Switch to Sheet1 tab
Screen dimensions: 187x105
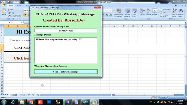click(14, 95)
